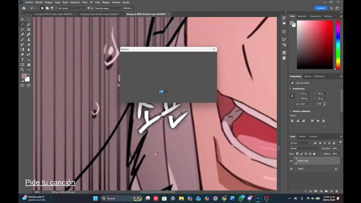Open the Tipo layer filter dropdown
Screen dimensions: 361x203
pyautogui.click(x=300, y=143)
